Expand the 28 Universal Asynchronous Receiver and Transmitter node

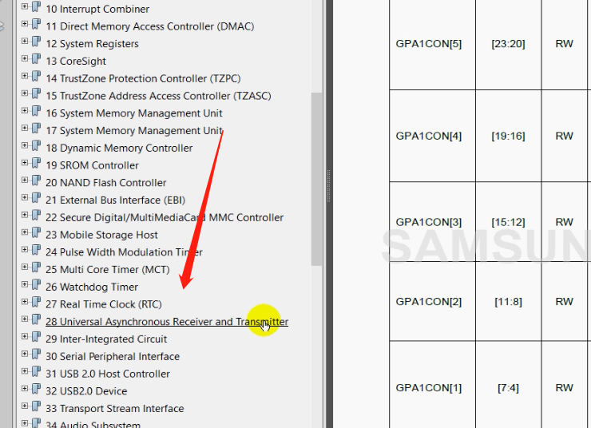(25, 321)
